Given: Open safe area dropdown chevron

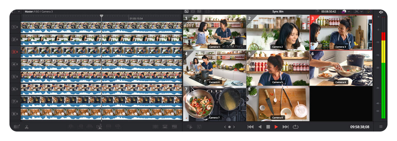Looking at the screenshot, I should [x=362, y=11].
